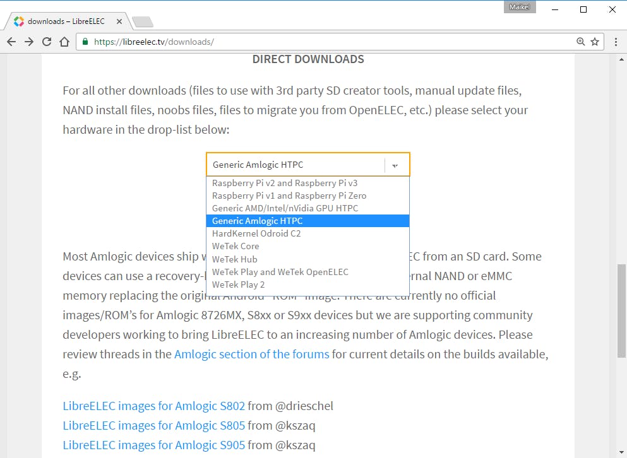Viewport: 627px width, 458px height.
Task: Click the DIRECT DOWNLOADS heading
Action: click(308, 59)
